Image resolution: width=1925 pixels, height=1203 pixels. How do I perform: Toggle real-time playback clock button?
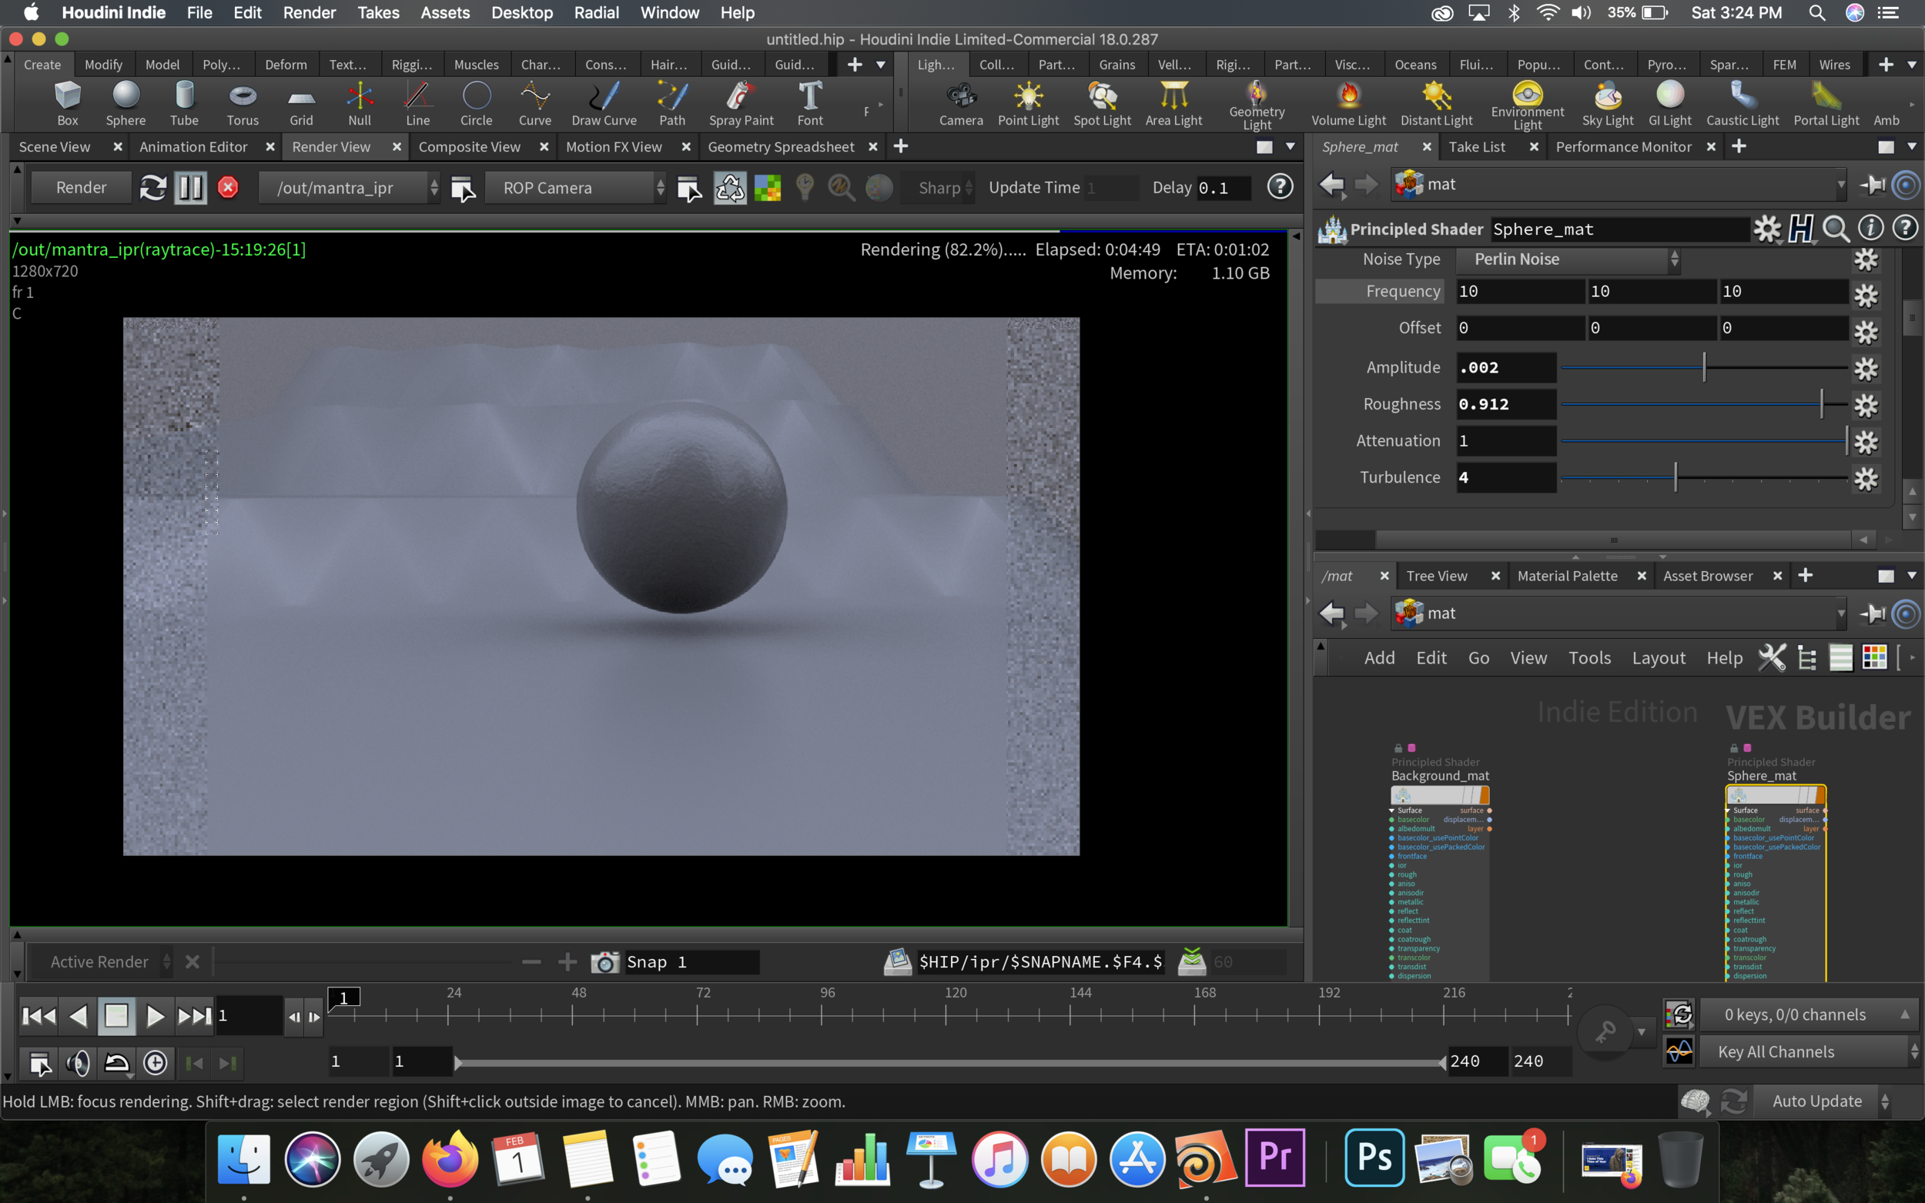[156, 1063]
